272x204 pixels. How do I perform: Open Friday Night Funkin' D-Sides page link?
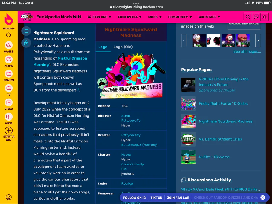pos(223,104)
